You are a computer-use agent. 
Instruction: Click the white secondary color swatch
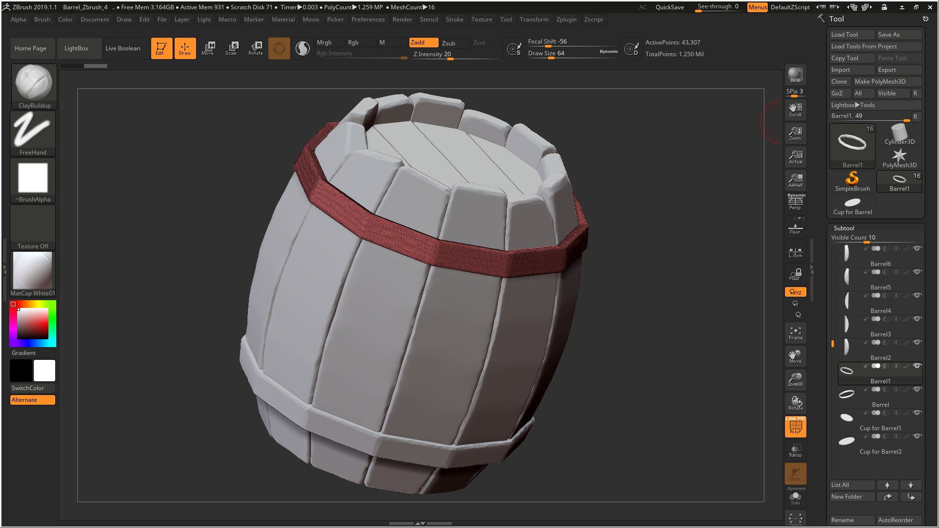pos(45,371)
